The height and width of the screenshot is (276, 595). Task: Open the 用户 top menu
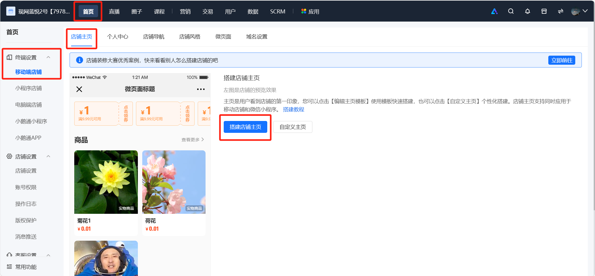[230, 12]
